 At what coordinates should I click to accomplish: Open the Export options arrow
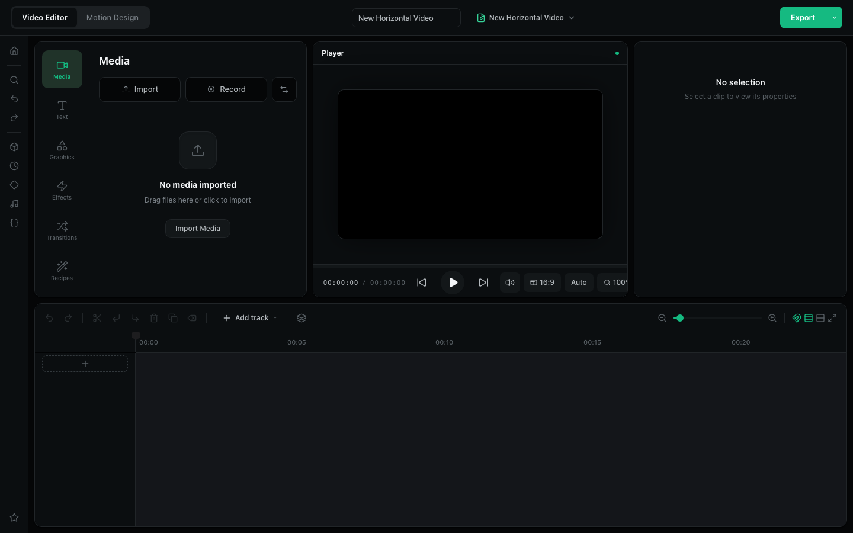(x=834, y=18)
